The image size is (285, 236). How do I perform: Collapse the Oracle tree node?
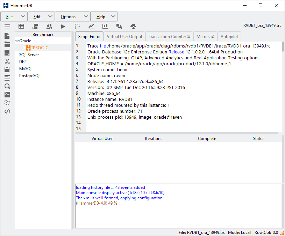[17, 41]
